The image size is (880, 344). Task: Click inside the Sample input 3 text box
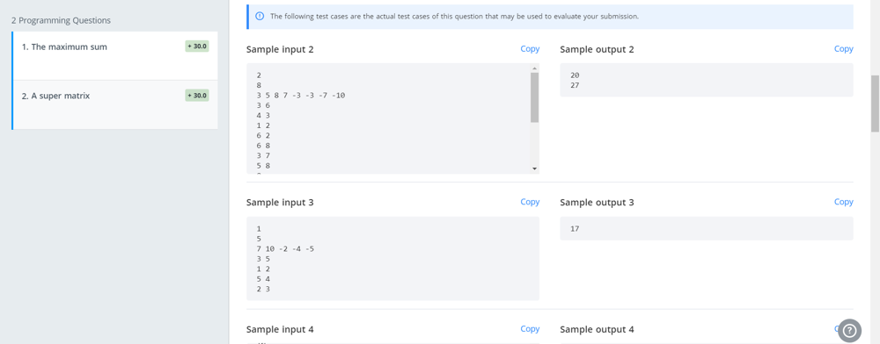(x=392, y=258)
